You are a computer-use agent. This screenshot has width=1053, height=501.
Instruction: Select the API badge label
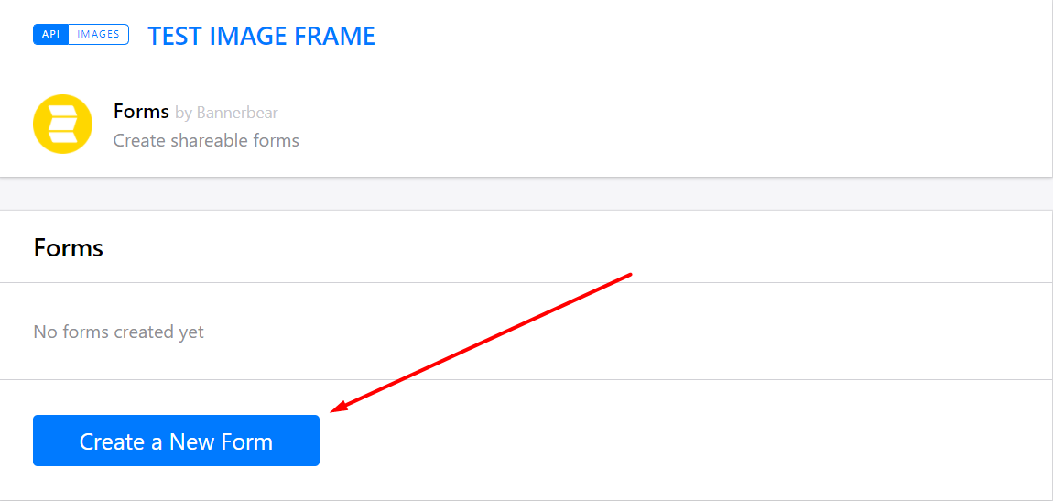click(x=50, y=35)
